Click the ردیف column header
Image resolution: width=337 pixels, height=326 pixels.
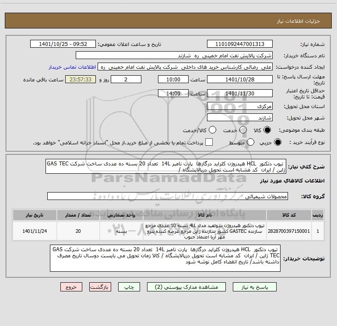click(x=318, y=215)
